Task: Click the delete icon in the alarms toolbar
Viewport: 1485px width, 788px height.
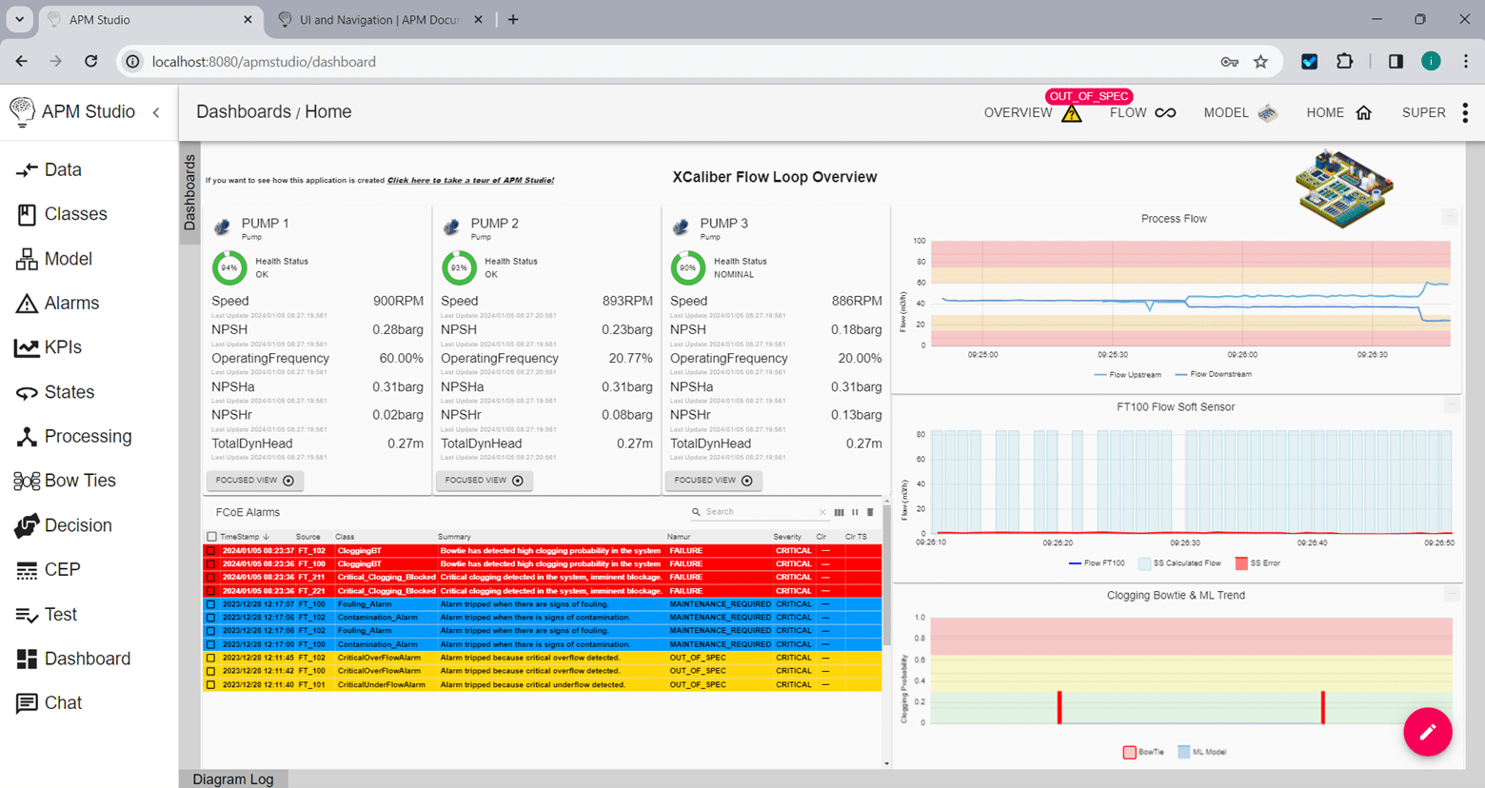Action: coord(871,512)
